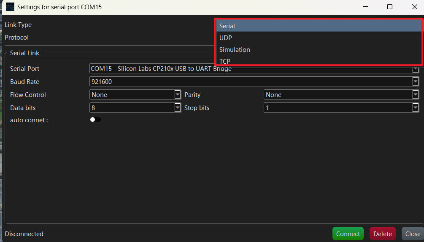The image size is (424, 242).
Task: Expand the Data bits dropdown arrow
Action: [x=178, y=108]
